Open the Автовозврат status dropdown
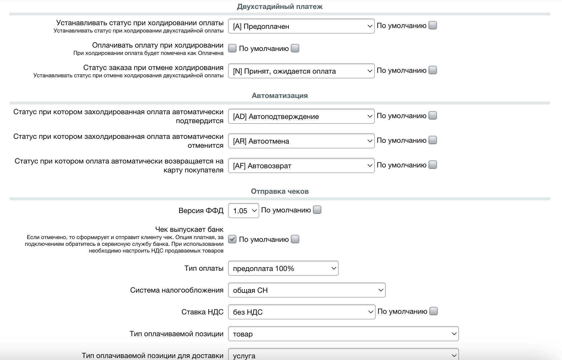This screenshot has height=360, width=562. pyautogui.click(x=301, y=166)
